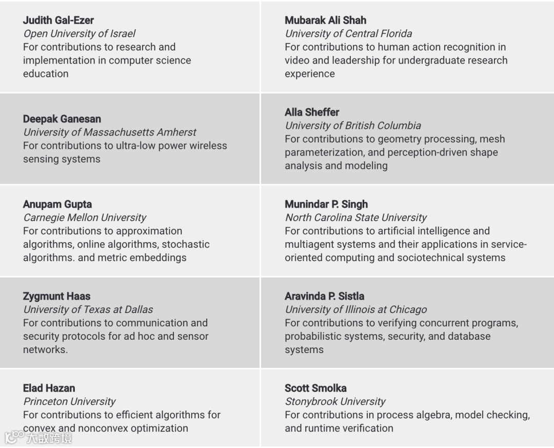Click Princeton University affiliation
The height and width of the screenshot is (448, 554).
(69, 401)
